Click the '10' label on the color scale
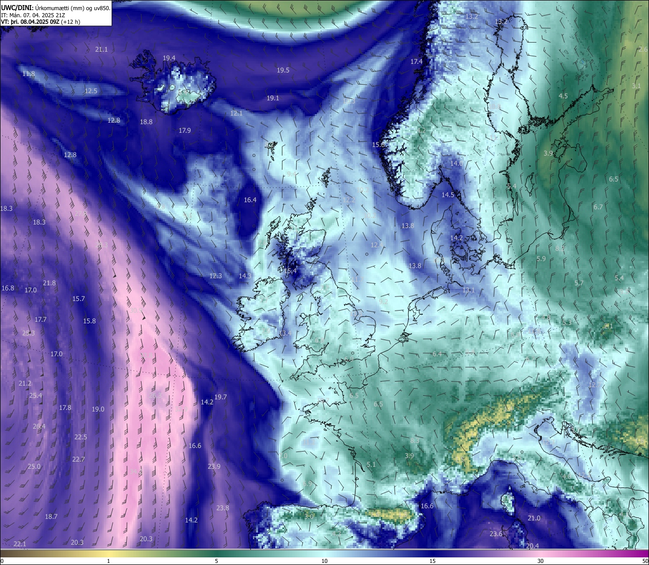Image resolution: width=649 pixels, height=565 pixels. pos(324,560)
